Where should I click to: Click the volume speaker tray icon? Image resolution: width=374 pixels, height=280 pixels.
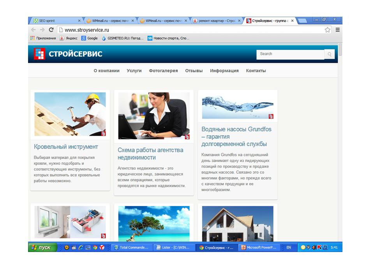tap(314, 247)
